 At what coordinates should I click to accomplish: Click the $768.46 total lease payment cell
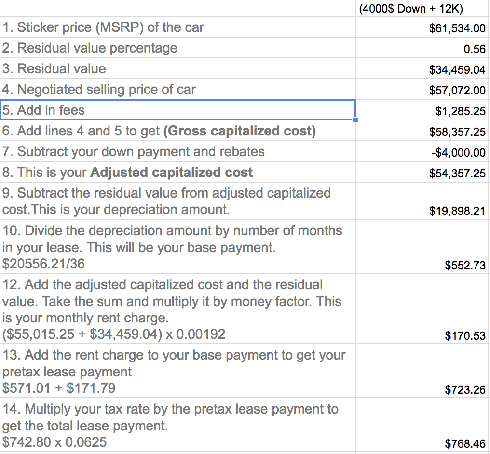pyautogui.click(x=422, y=425)
